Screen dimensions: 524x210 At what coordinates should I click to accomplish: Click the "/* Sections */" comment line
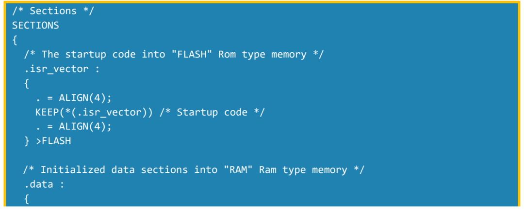click(53, 11)
